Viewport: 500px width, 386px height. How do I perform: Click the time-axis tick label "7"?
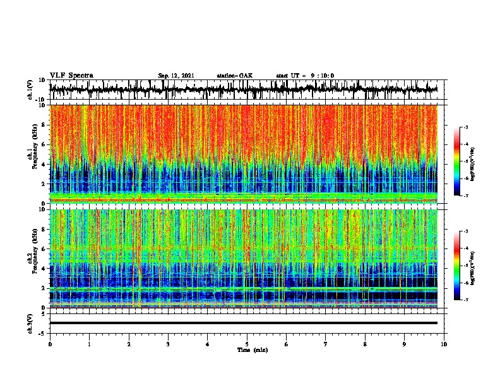[x=326, y=344]
